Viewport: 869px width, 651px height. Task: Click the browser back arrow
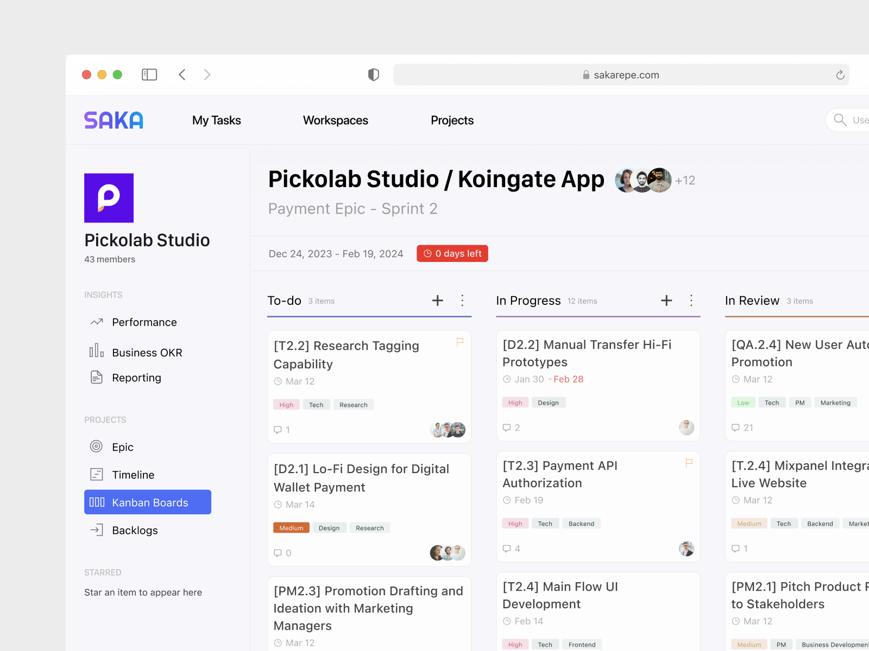pyautogui.click(x=182, y=75)
